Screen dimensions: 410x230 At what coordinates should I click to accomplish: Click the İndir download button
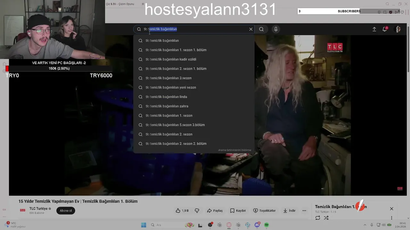click(289, 211)
